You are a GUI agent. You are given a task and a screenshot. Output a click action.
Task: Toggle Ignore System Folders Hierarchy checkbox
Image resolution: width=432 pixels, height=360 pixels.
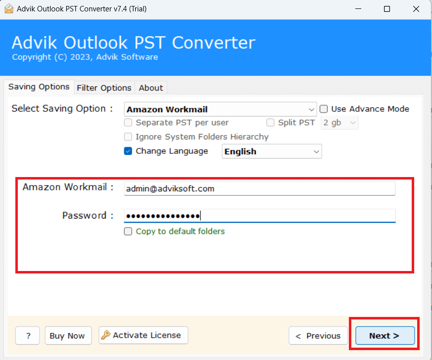(x=128, y=137)
